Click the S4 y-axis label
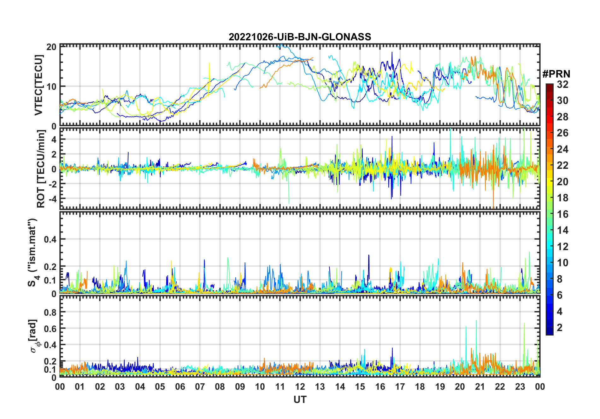The width and height of the screenshot is (600, 419). tap(32, 253)
